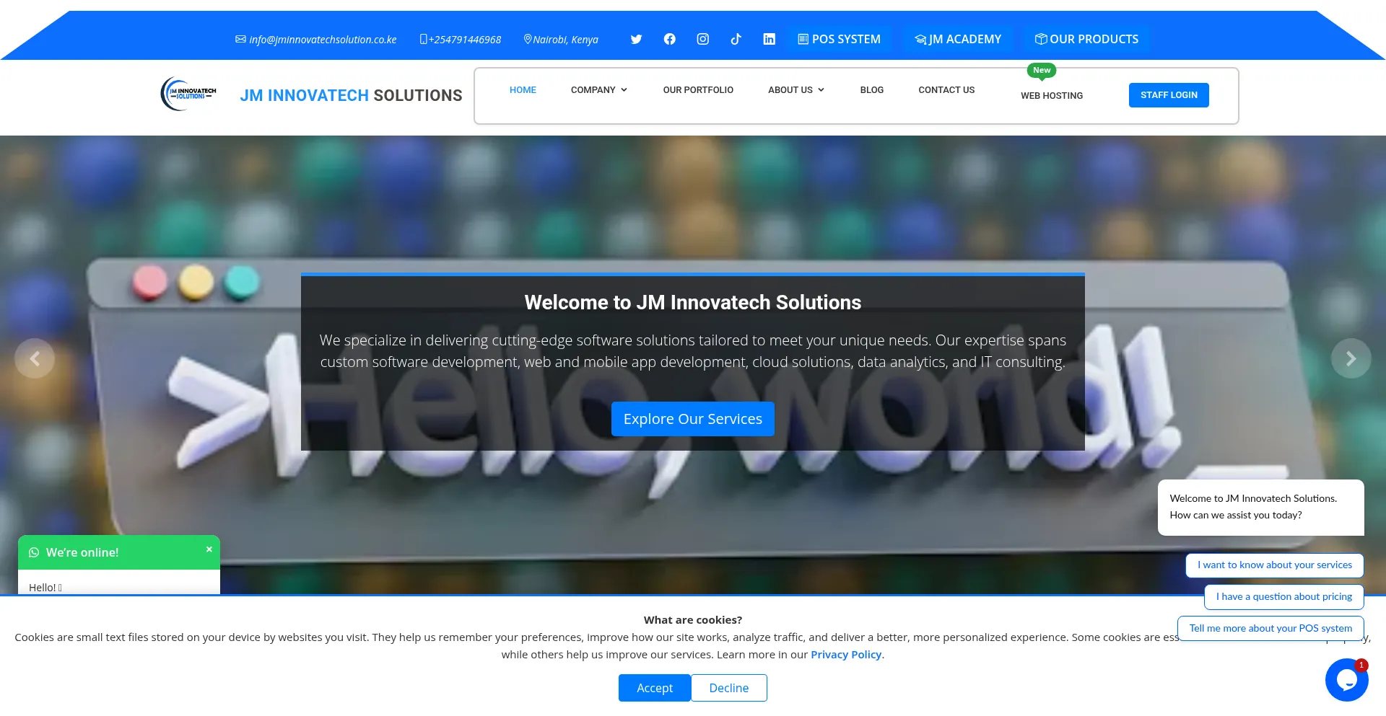Image resolution: width=1386 pixels, height=716 pixels.
Task: Open the LinkedIn icon link
Action: point(770,40)
